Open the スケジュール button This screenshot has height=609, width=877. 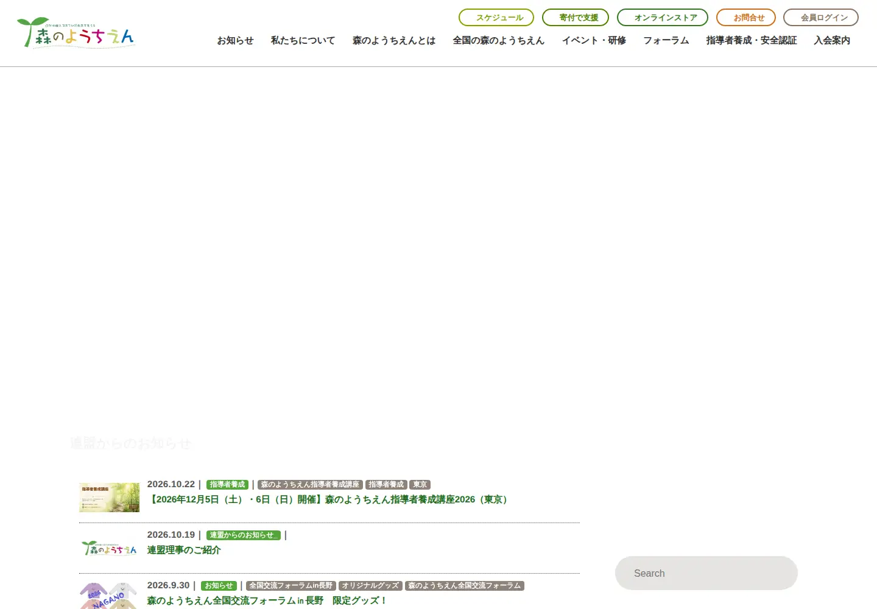click(496, 18)
